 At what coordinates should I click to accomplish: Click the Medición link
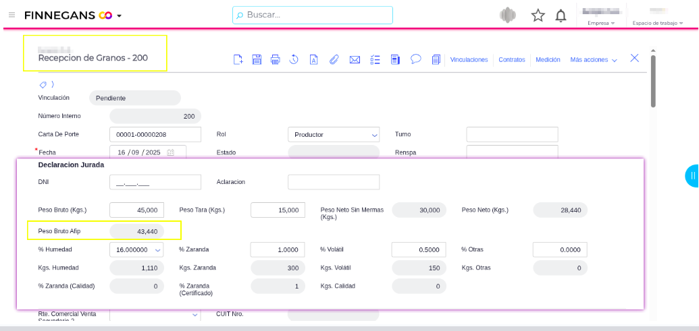(x=548, y=60)
